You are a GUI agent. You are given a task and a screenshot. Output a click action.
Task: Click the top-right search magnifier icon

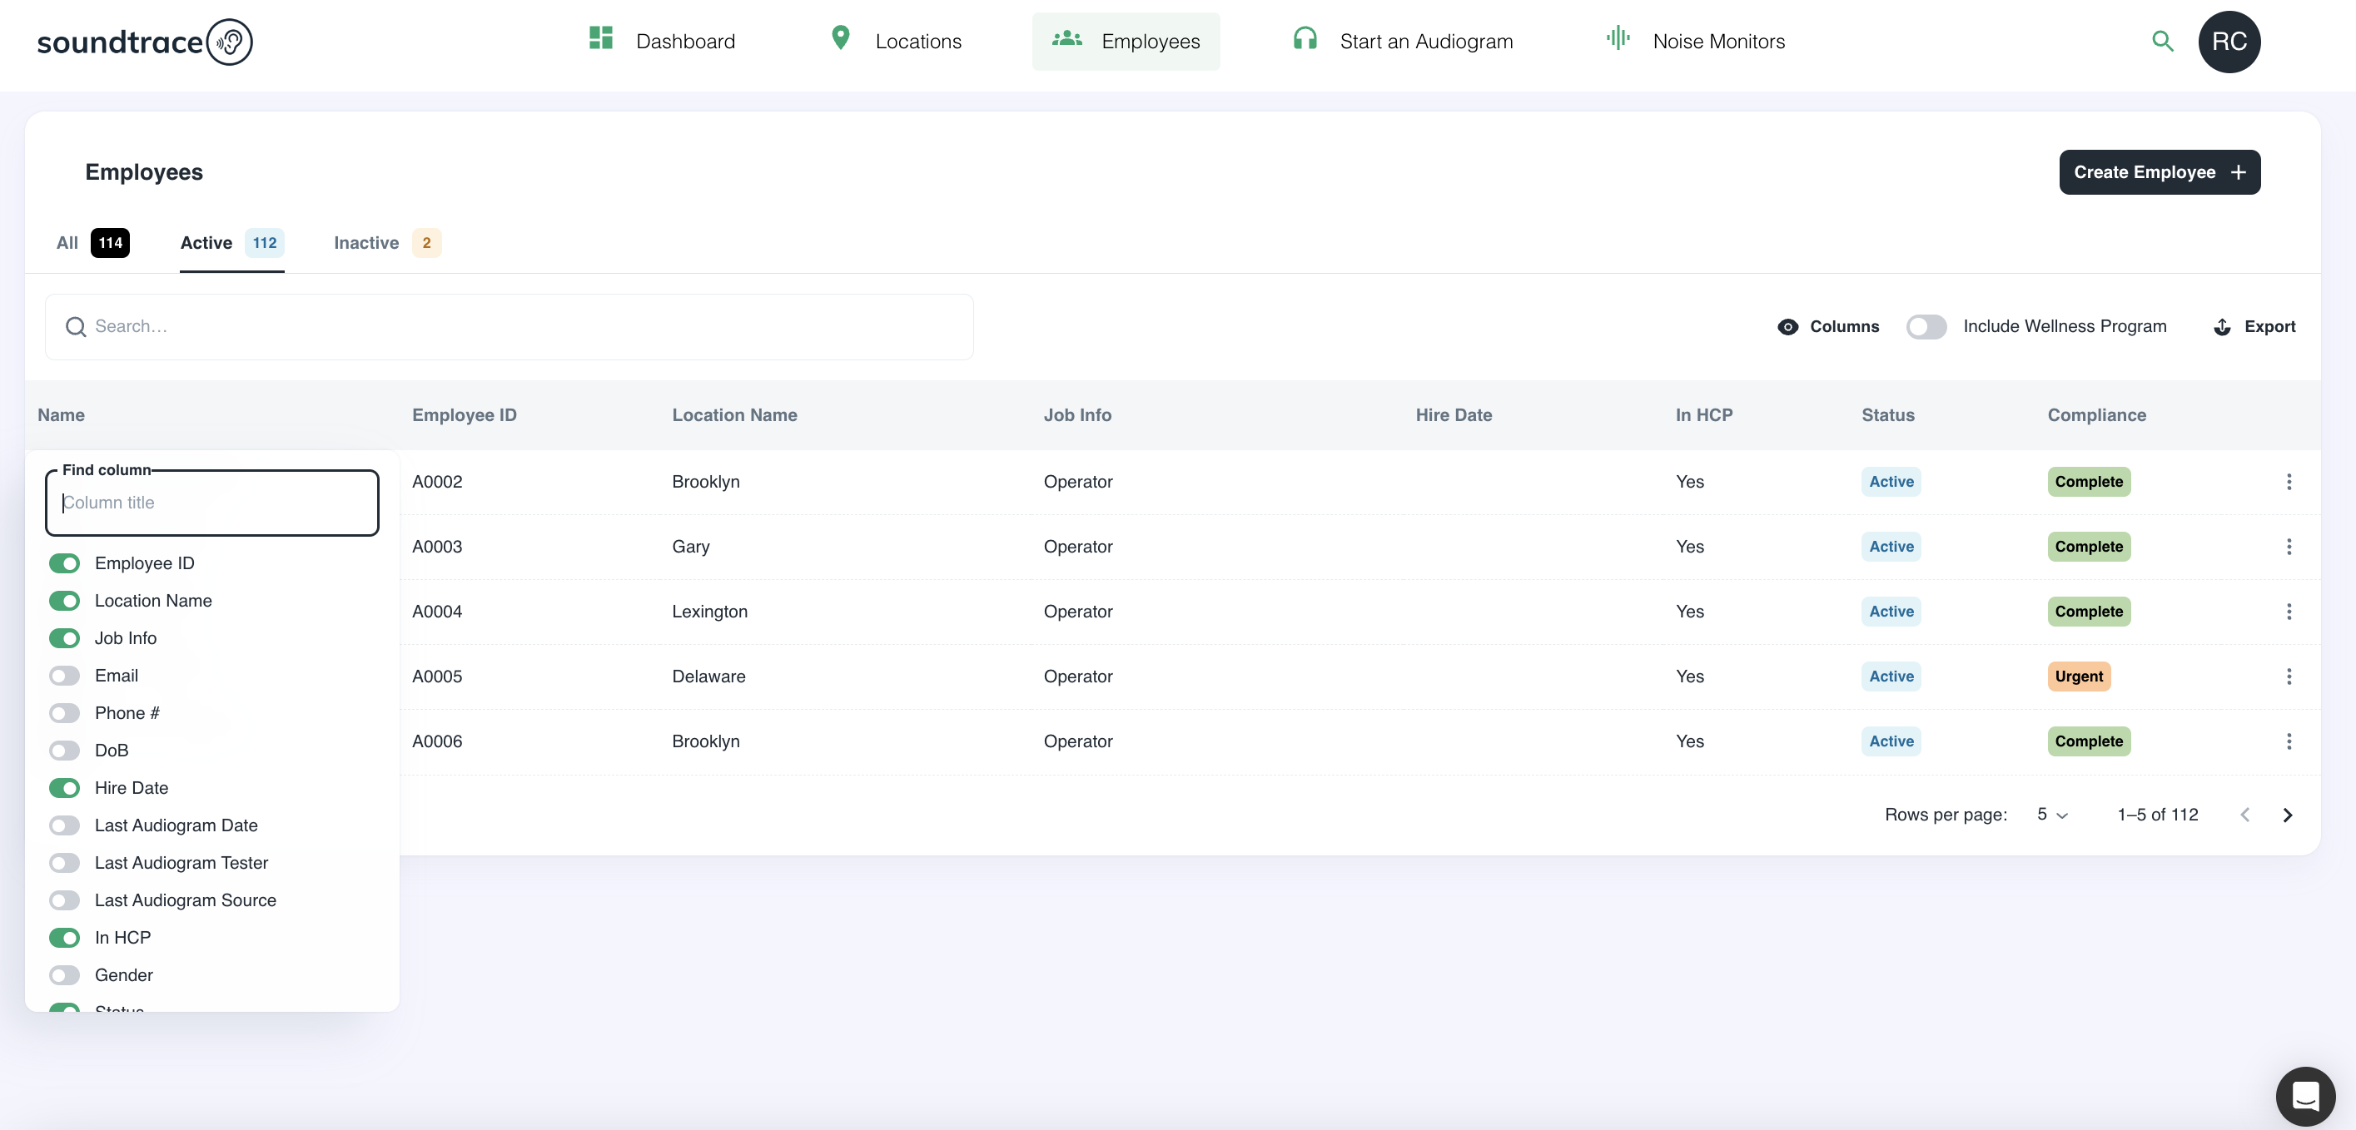[2161, 41]
